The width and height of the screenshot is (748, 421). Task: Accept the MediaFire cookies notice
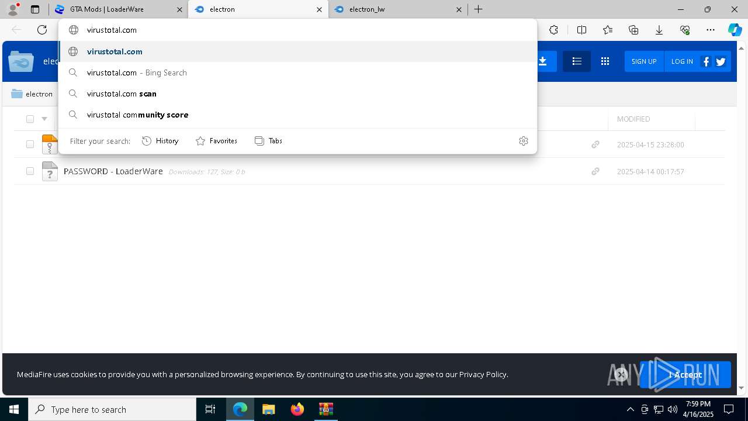[685, 375]
